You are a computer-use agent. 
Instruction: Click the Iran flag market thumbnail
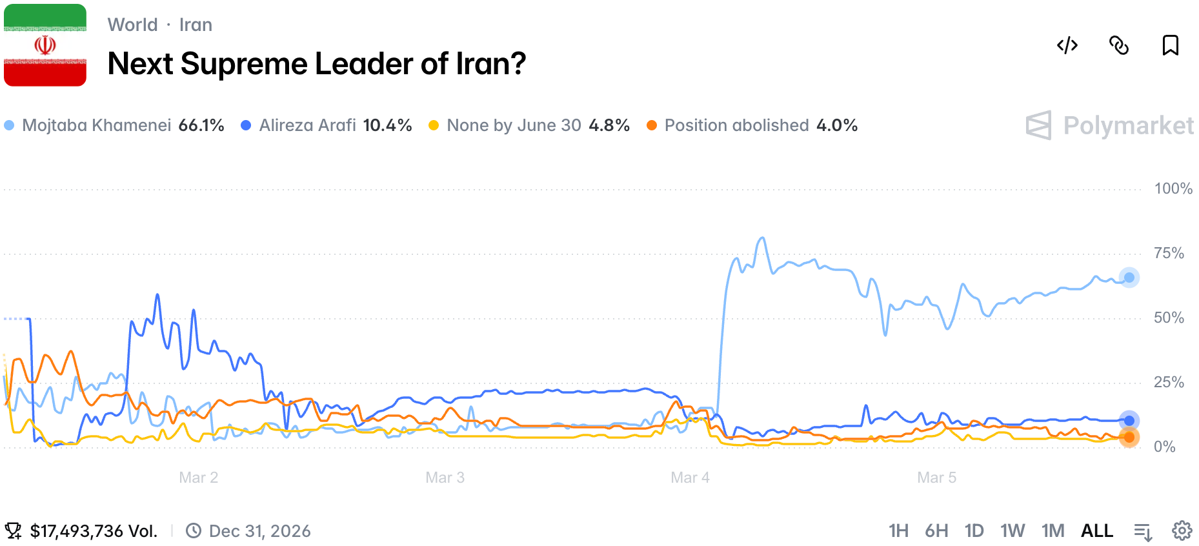(45, 45)
